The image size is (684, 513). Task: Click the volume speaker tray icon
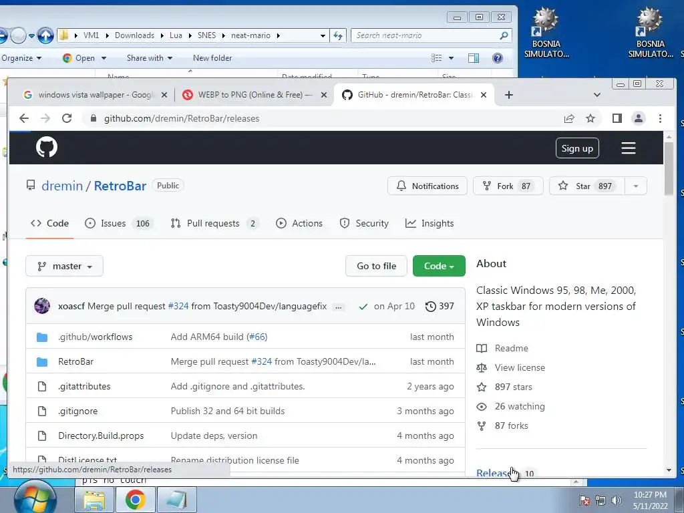[617, 500]
